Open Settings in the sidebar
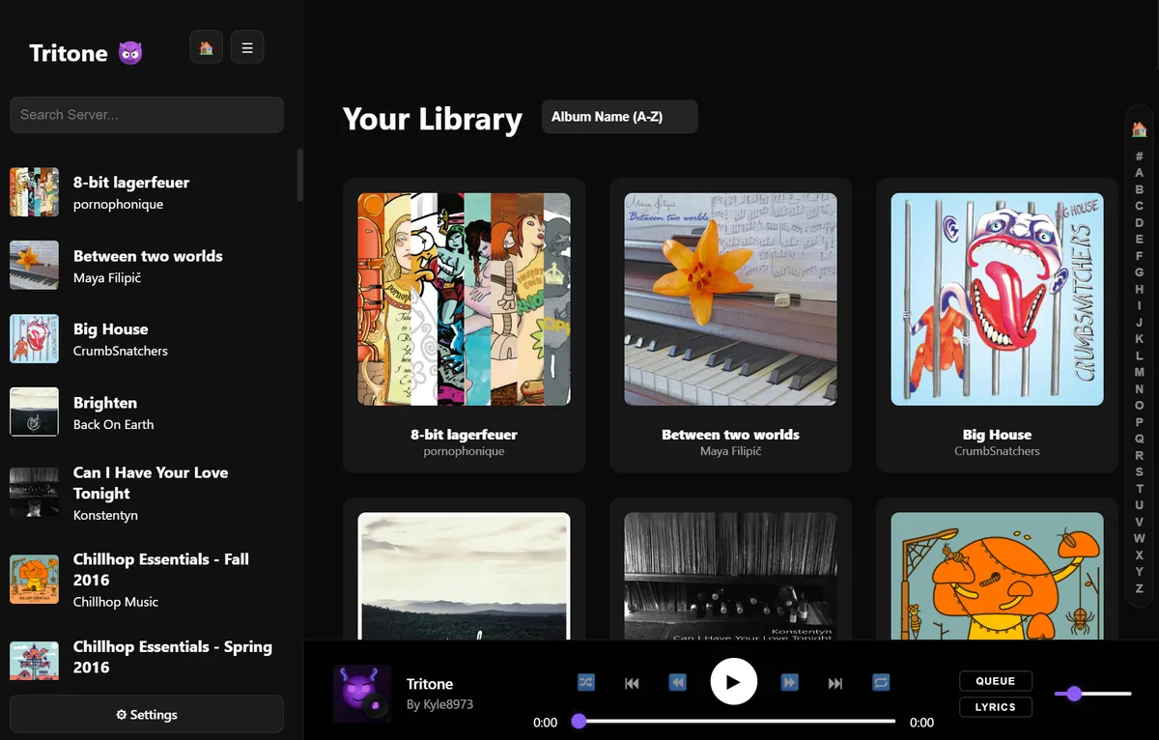The image size is (1159, 740). (x=147, y=715)
